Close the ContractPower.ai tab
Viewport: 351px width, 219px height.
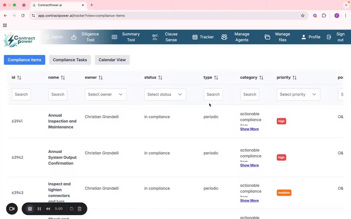coord(83,5)
